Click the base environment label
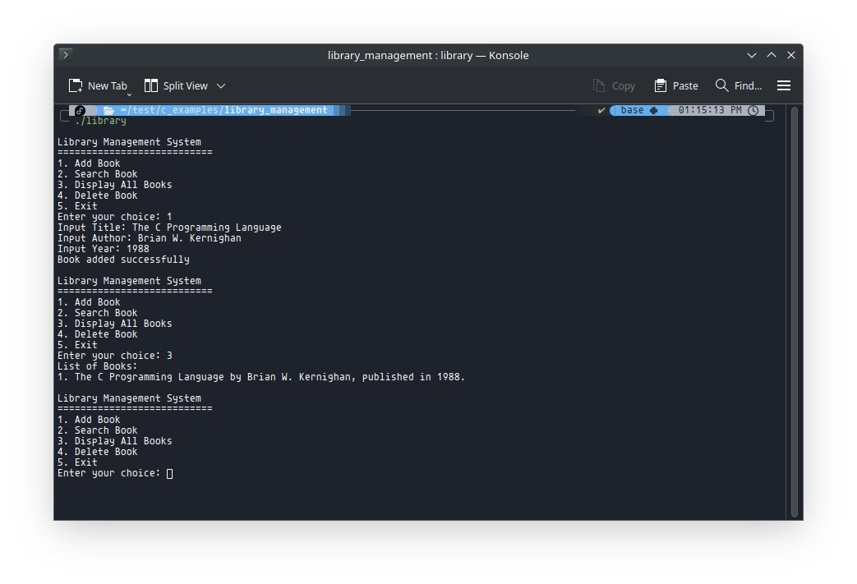This screenshot has height=584, width=857. coord(632,110)
